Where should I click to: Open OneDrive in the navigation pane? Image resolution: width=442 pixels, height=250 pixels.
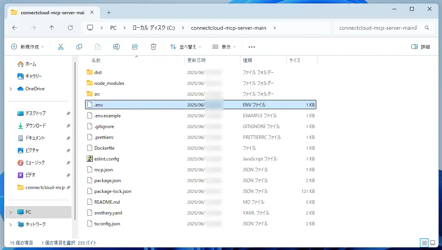click(x=31, y=89)
